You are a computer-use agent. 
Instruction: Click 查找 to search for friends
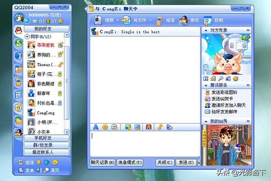click(51, 170)
